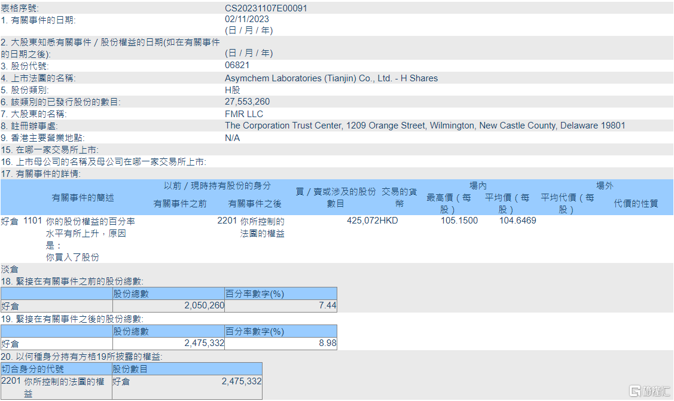Select major shareholder name FMR LLC
674x401 pixels.
pyautogui.click(x=243, y=113)
